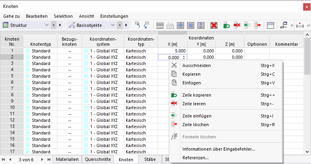Image resolution: width=311 pixels, height=164 pixels.
Task: Click previous arrow beside Basisobjekte
Action: [x=120, y=25]
